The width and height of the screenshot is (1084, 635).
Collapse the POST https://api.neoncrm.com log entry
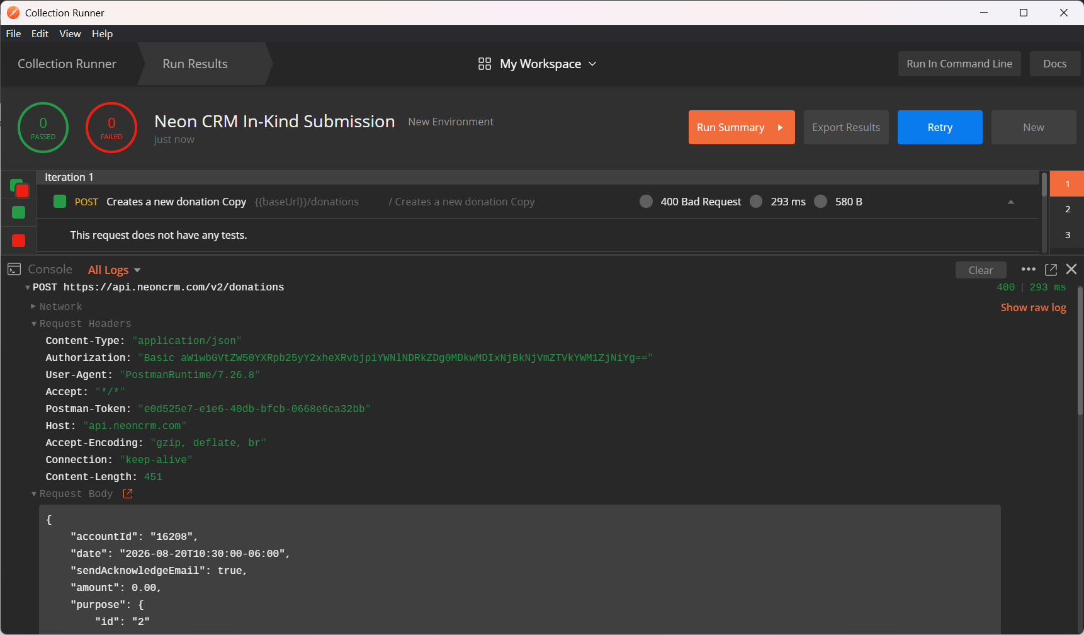coord(28,287)
